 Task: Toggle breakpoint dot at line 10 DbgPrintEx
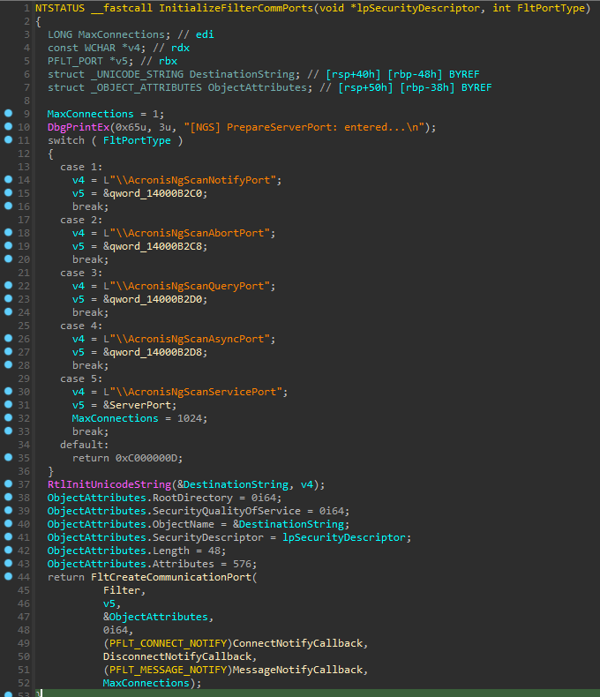click(8, 126)
